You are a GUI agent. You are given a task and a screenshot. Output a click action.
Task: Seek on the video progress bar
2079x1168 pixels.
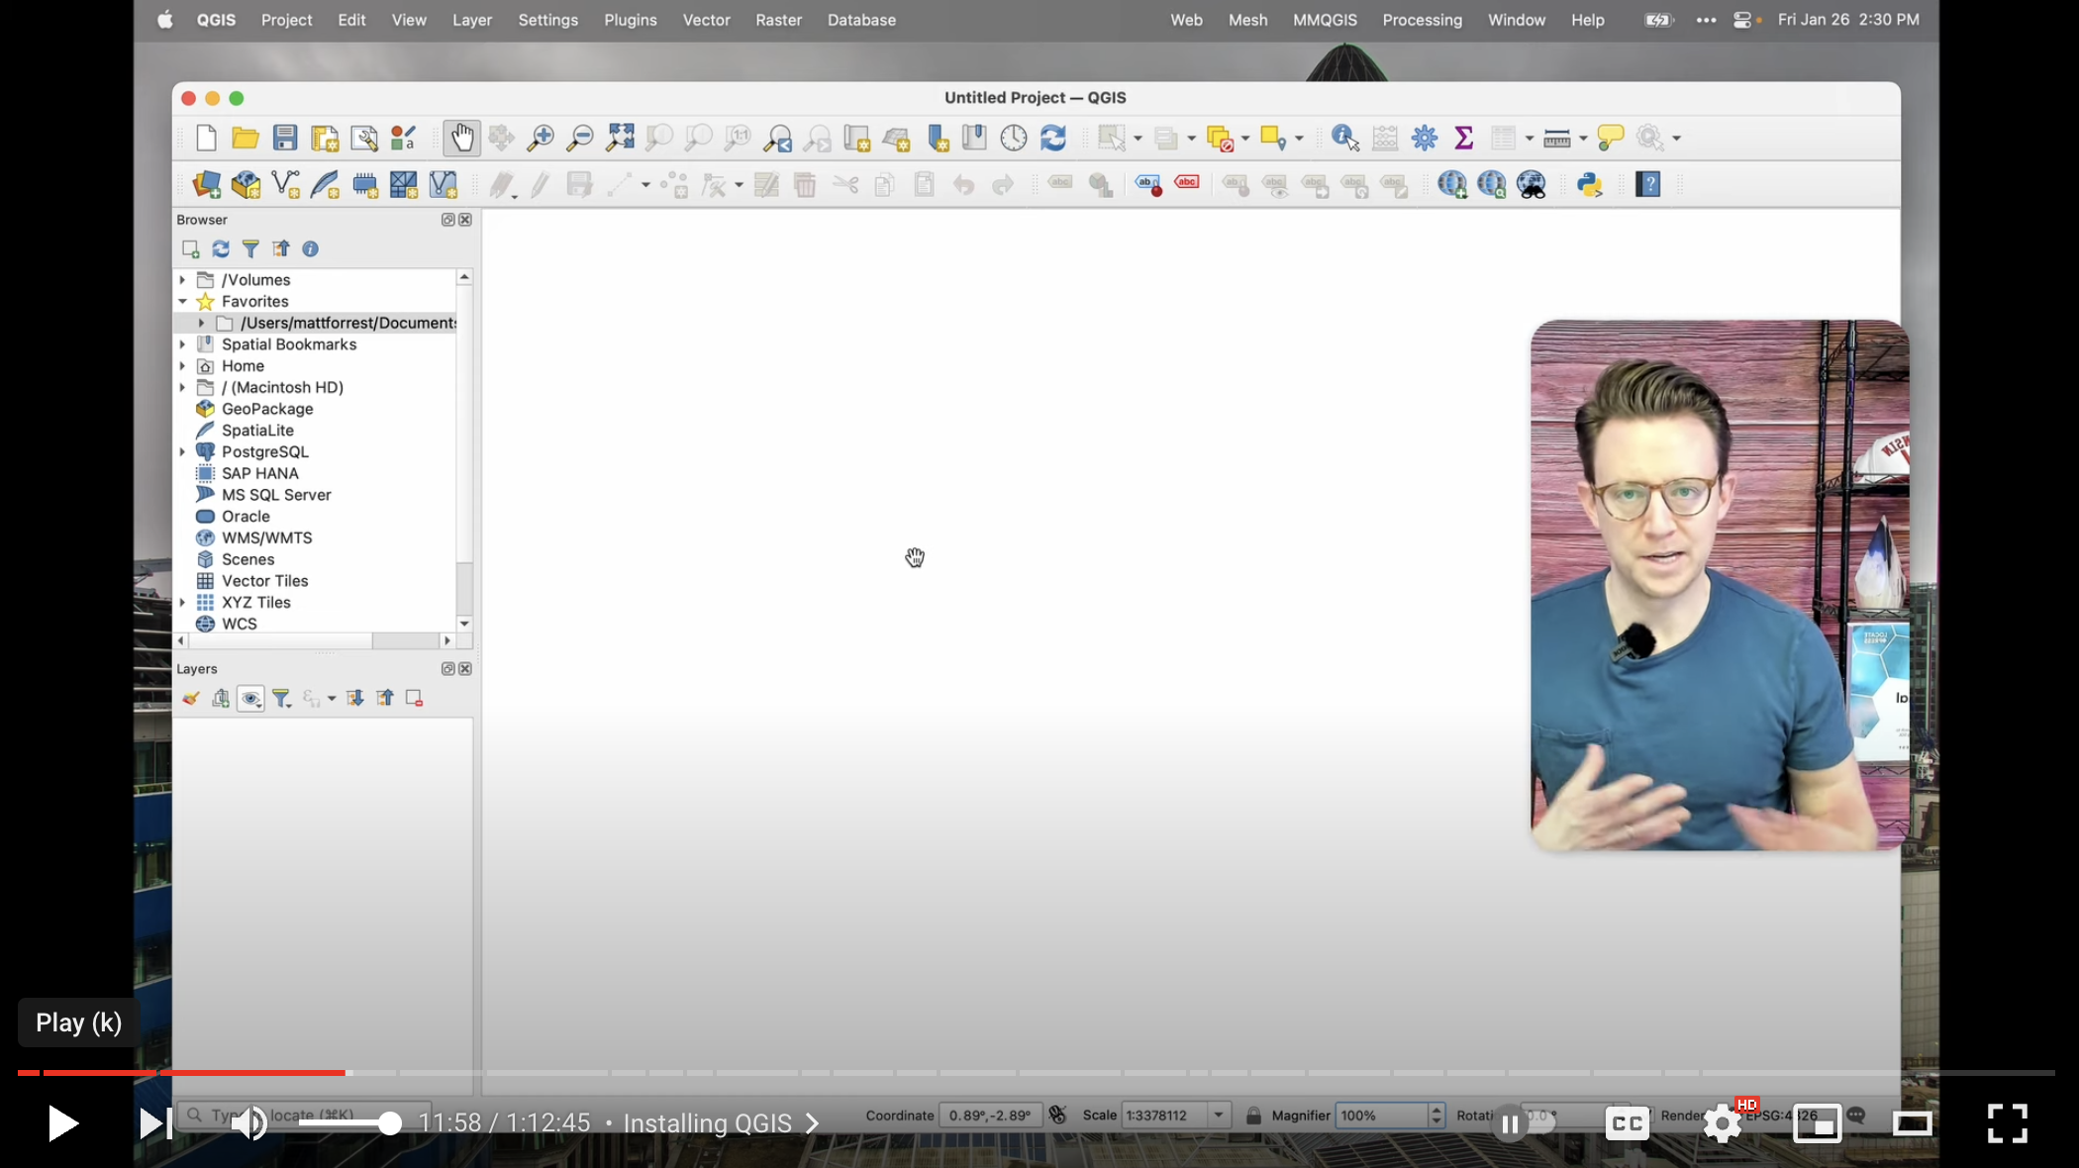1036,1073
